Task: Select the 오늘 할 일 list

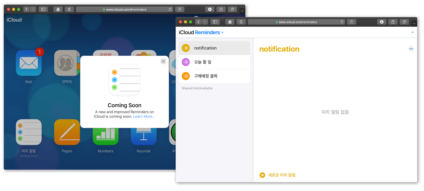Action: [215, 62]
